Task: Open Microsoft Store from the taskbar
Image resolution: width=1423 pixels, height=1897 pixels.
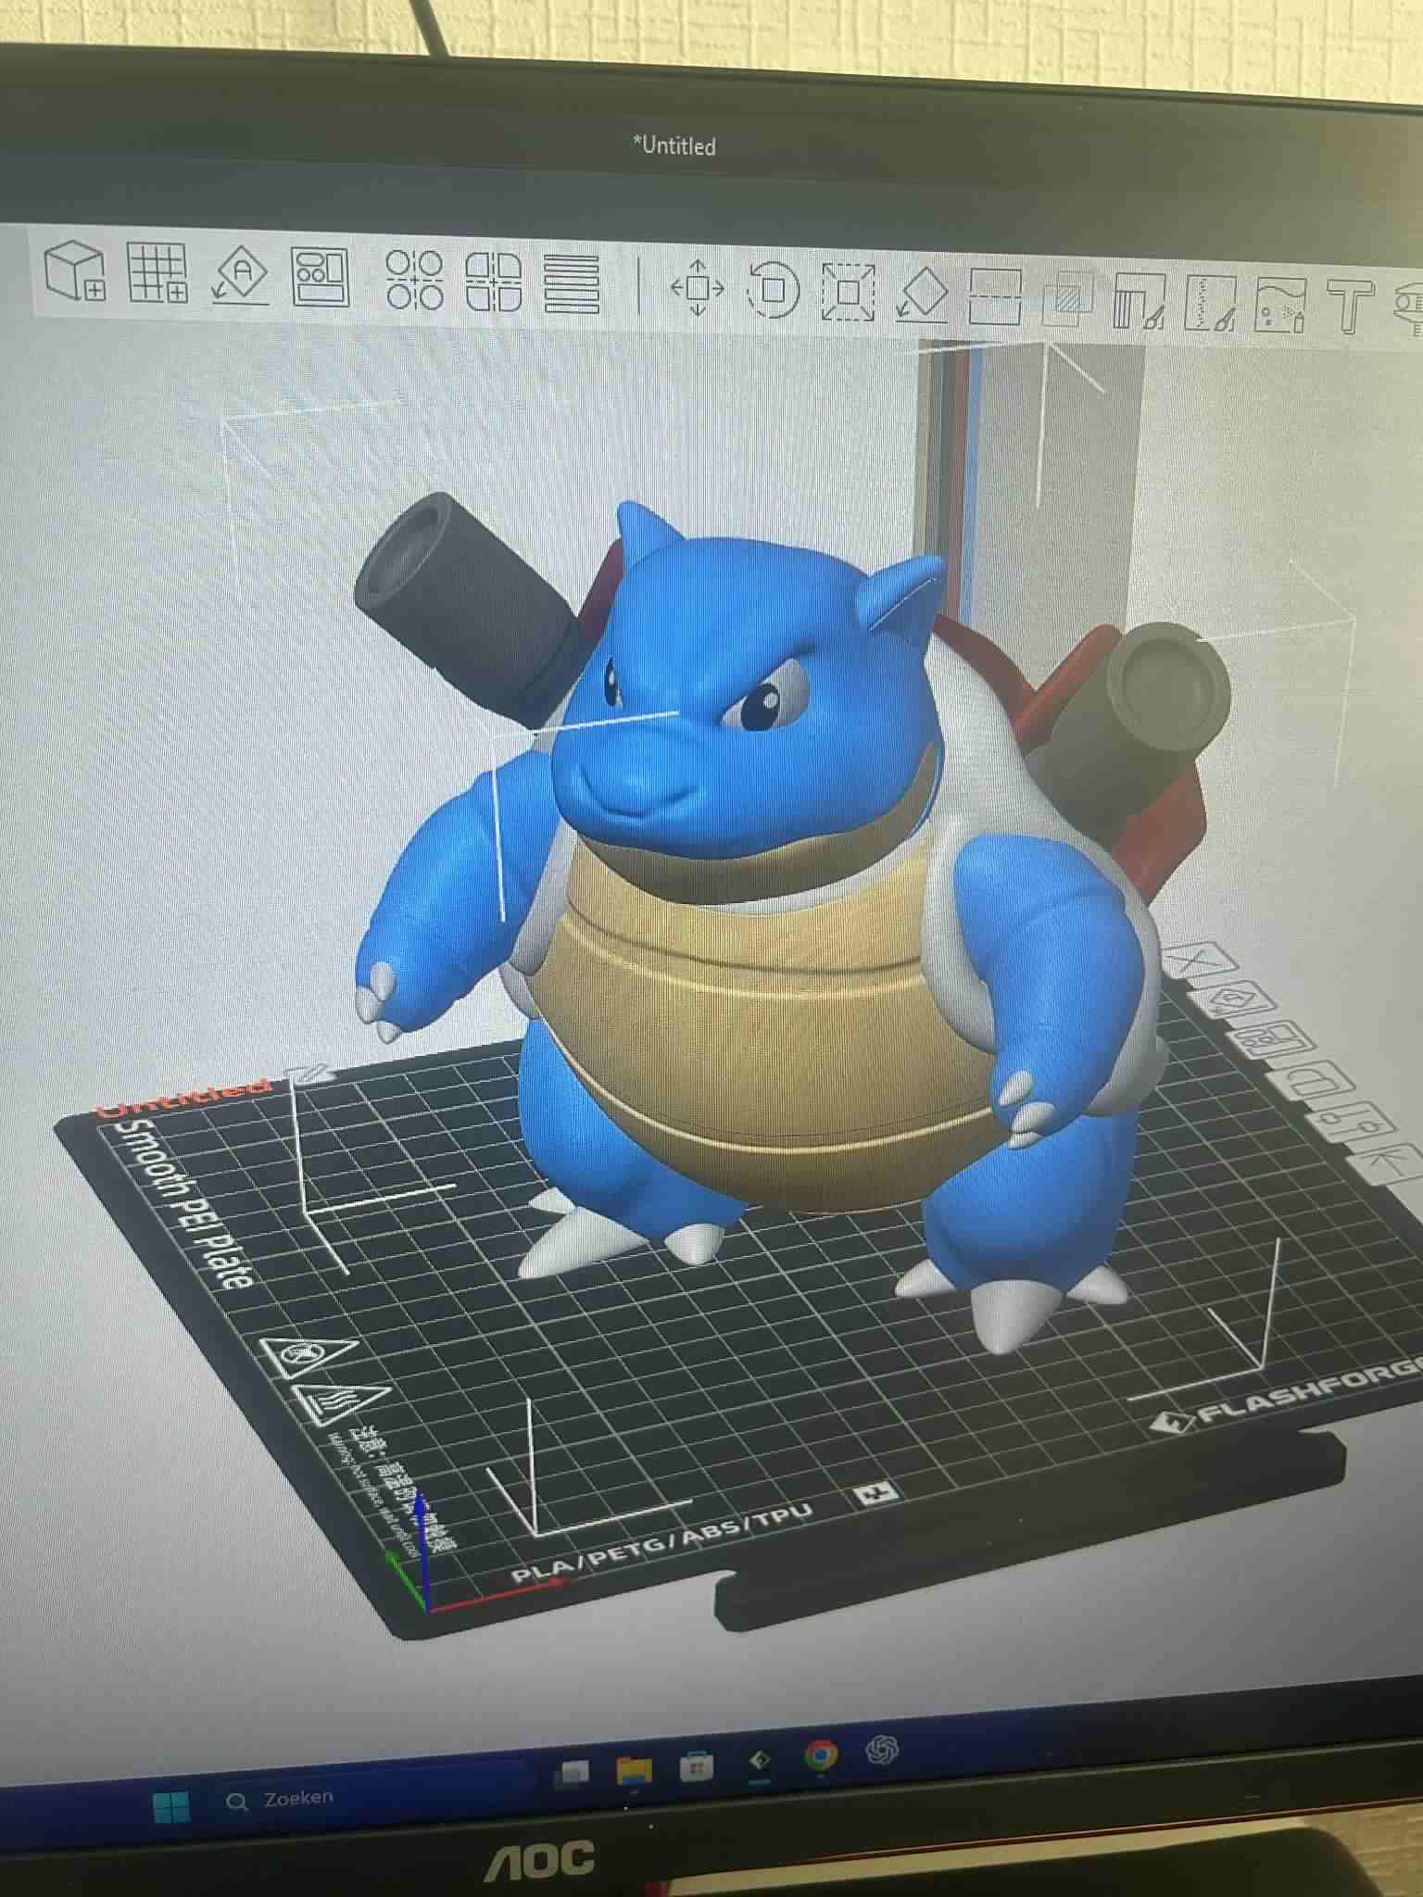Action: [x=696, y=1765]
